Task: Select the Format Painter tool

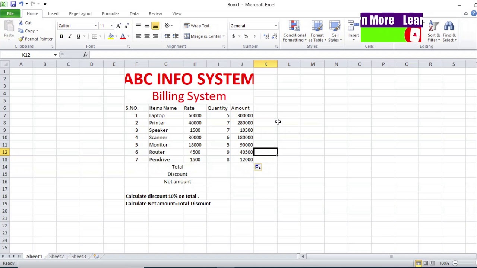Action: coord(35,39)
